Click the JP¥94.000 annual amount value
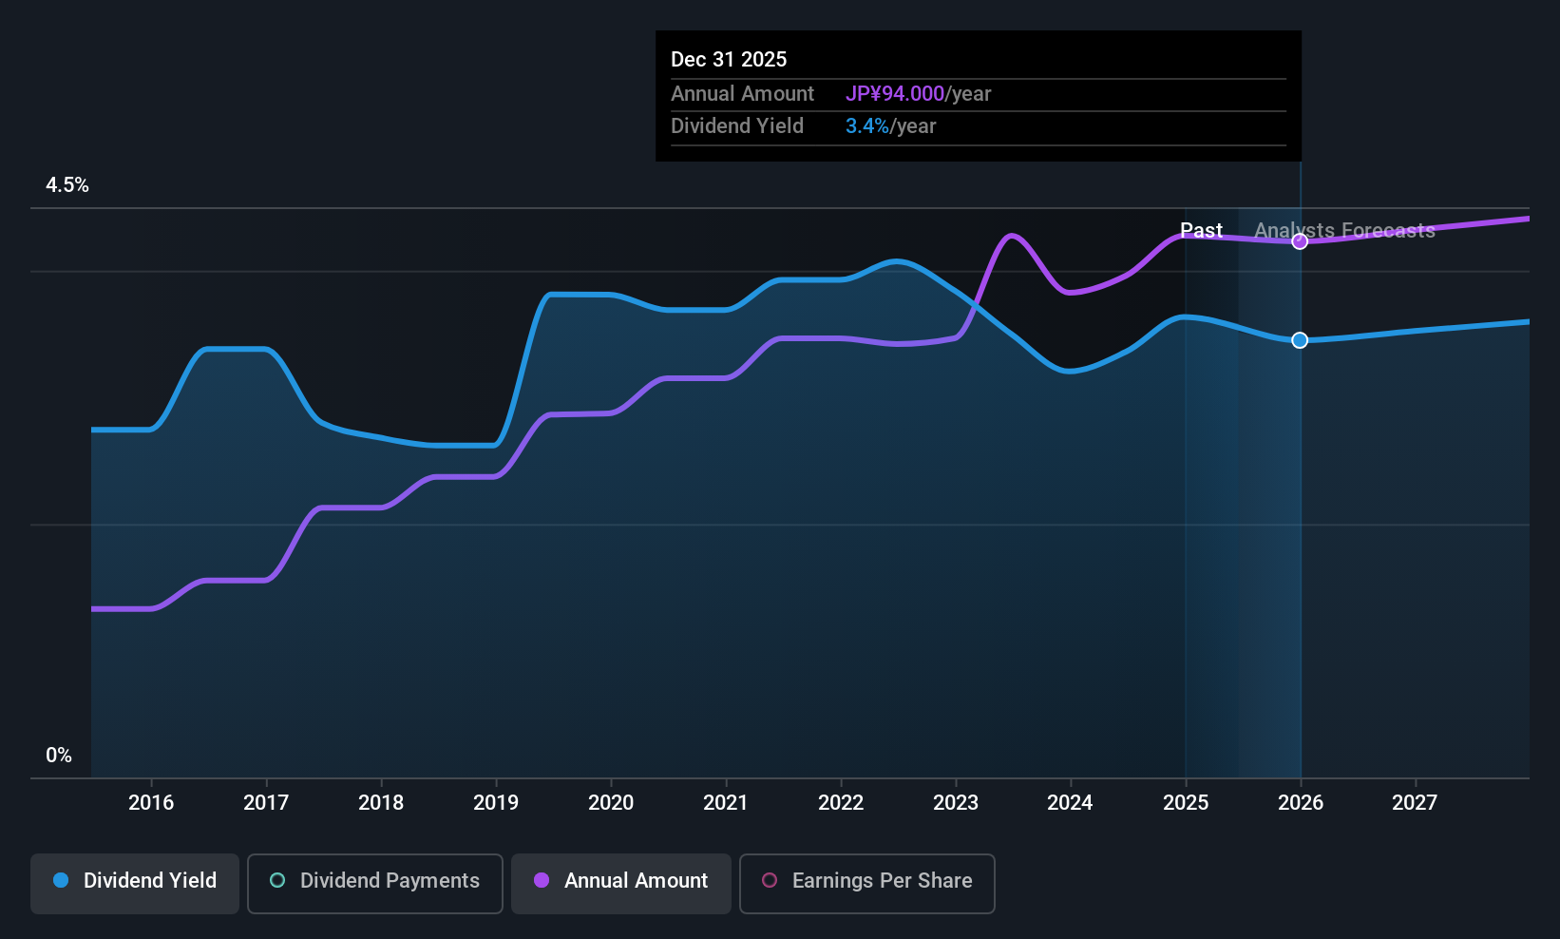The width and height of the screenshot is (1560, 939). (895, 93)
